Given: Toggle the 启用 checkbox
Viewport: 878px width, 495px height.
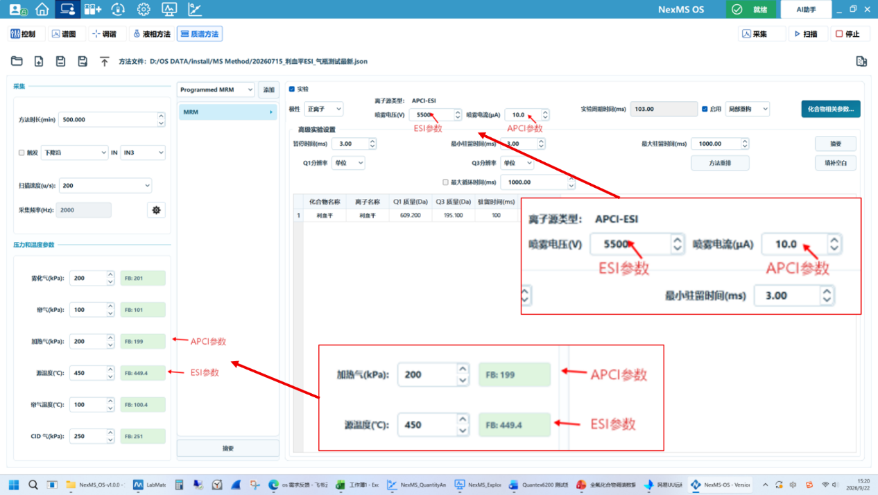Looking at the screenshot, I should (x=705, y=109).
